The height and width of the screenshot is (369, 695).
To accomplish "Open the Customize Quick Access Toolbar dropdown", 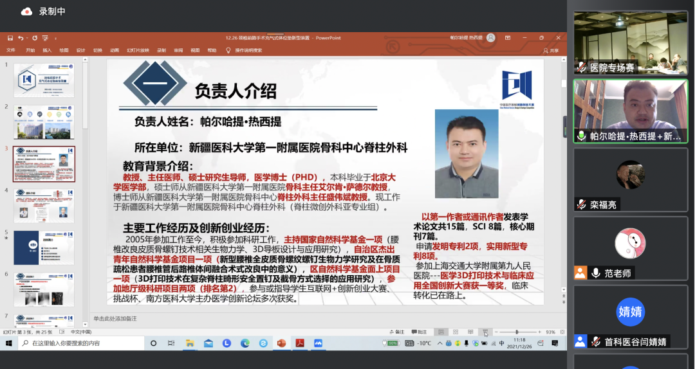I will click(55, 39).
